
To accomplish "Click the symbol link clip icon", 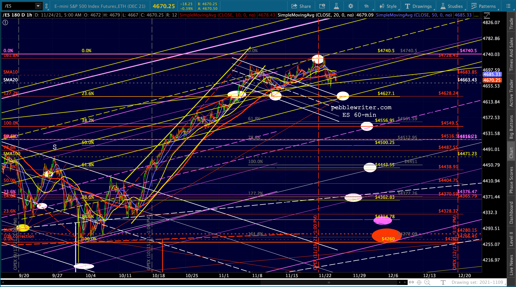I will point(46,6).
